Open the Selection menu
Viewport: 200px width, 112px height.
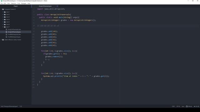pyautogui.click(x=13, y=3)
